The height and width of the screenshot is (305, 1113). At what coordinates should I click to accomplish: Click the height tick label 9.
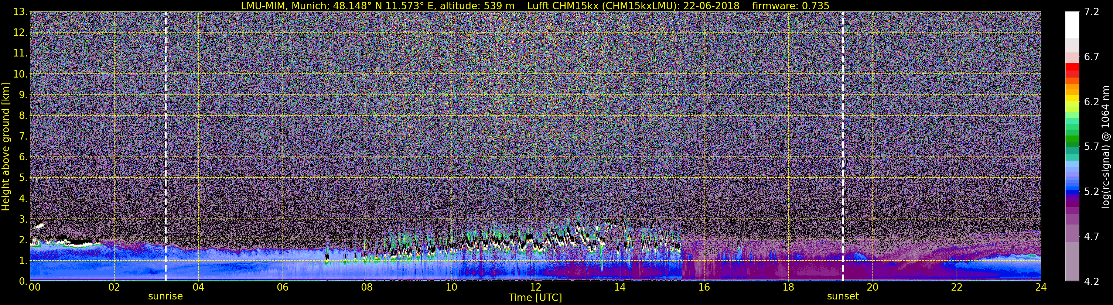point(23,95)
